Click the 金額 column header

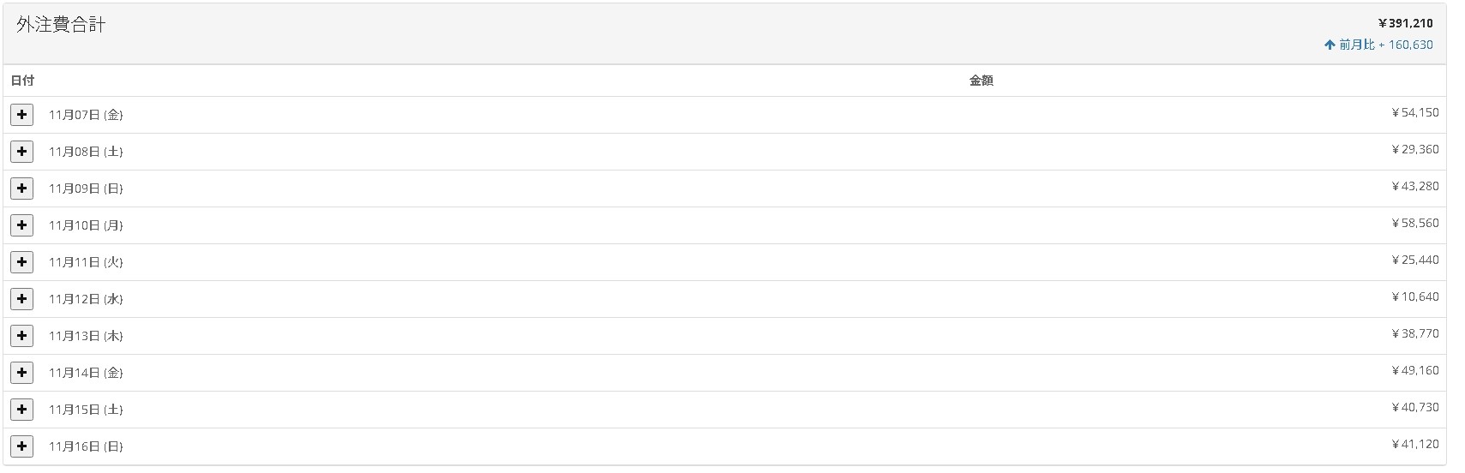coord(982,81)
